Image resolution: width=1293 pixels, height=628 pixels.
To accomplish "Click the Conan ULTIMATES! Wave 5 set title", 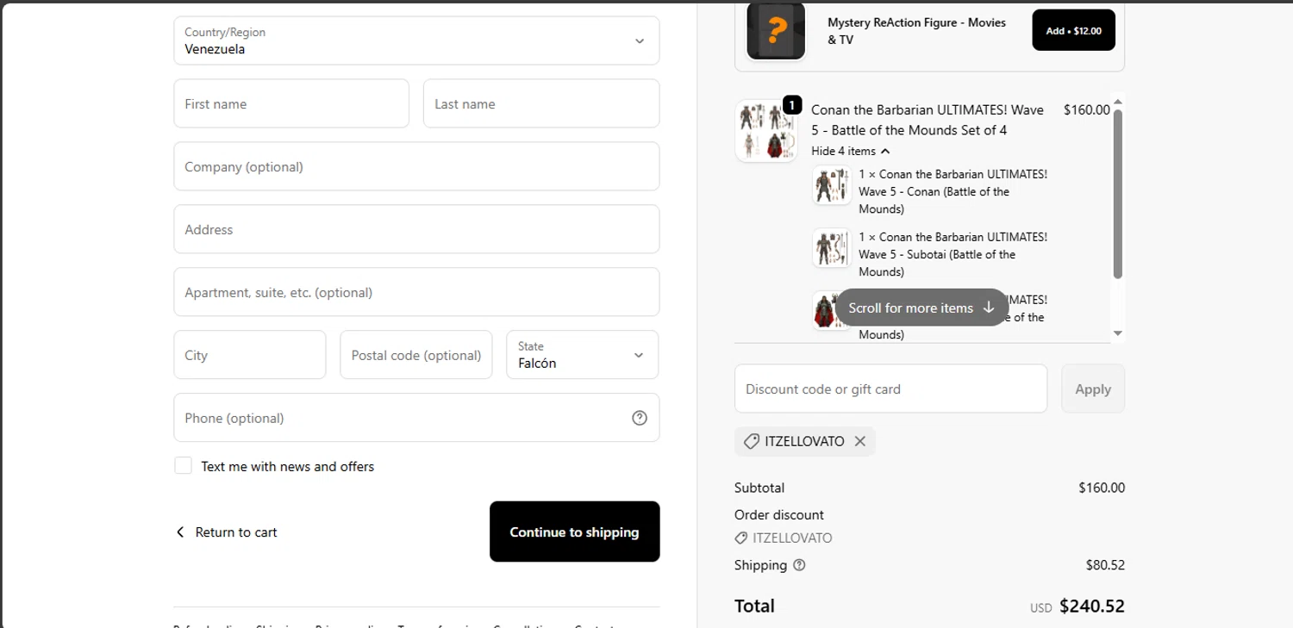I will [928, 120].
